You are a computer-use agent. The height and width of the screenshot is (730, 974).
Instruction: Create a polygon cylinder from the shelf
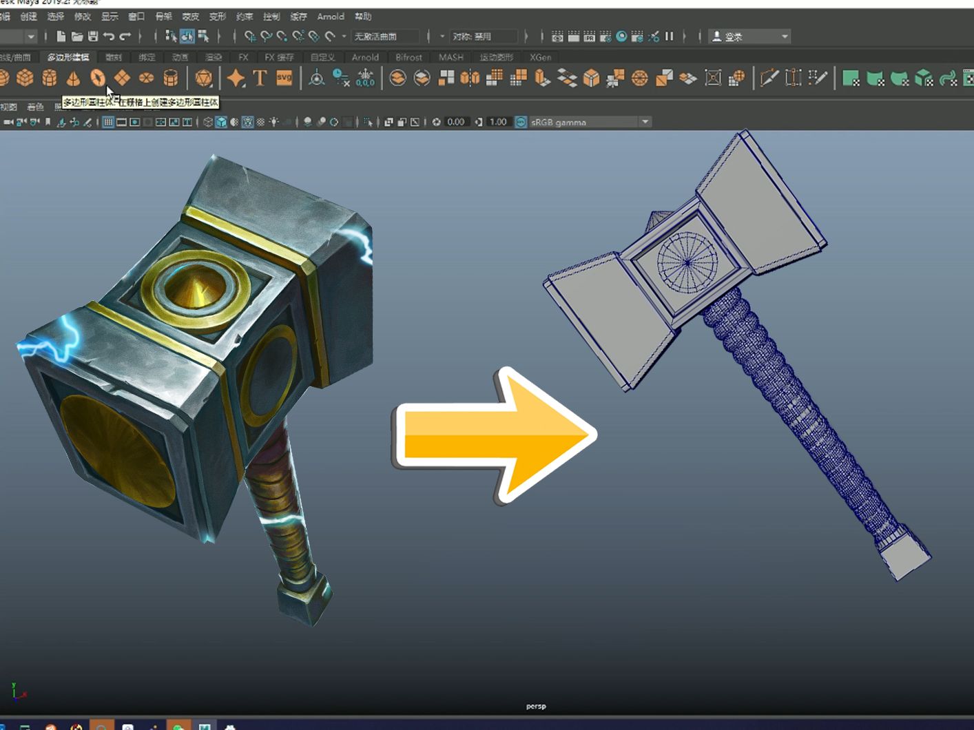coord(50,78)
